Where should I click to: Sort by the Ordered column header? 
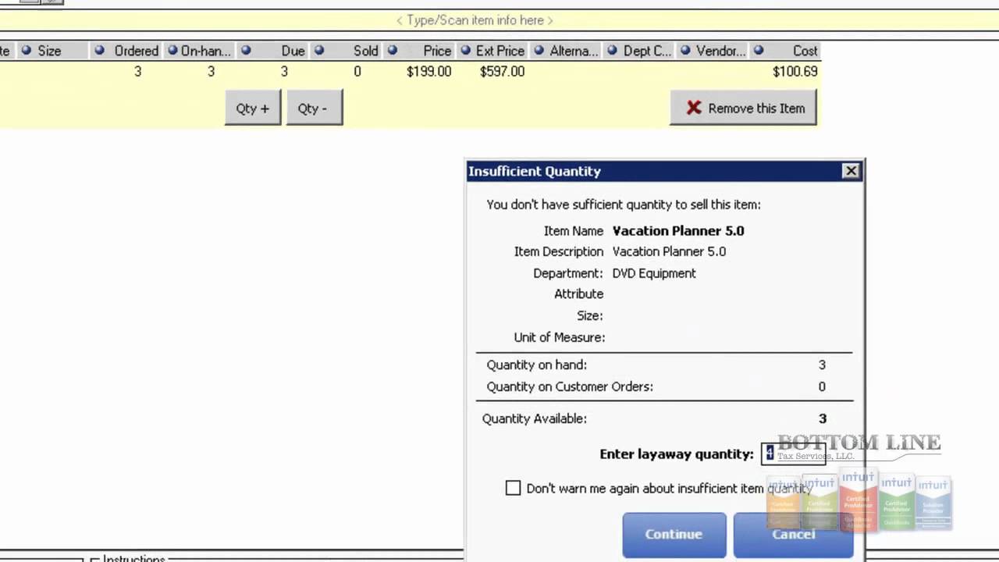click(126, 51)
